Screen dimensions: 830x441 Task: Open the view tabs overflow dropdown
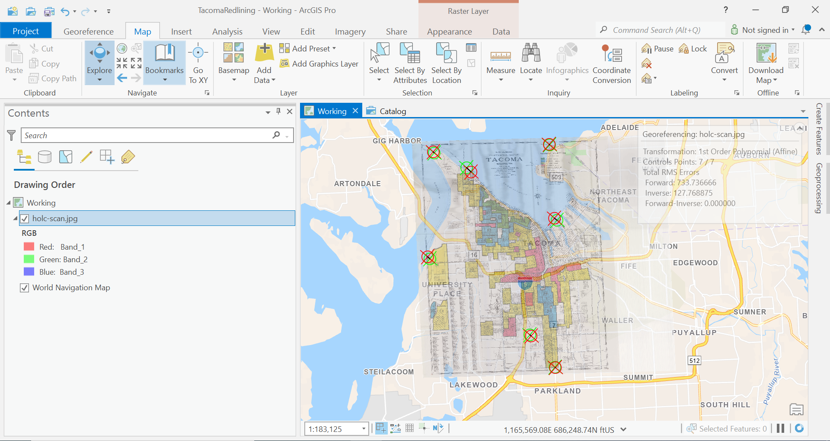click(803, 111)
